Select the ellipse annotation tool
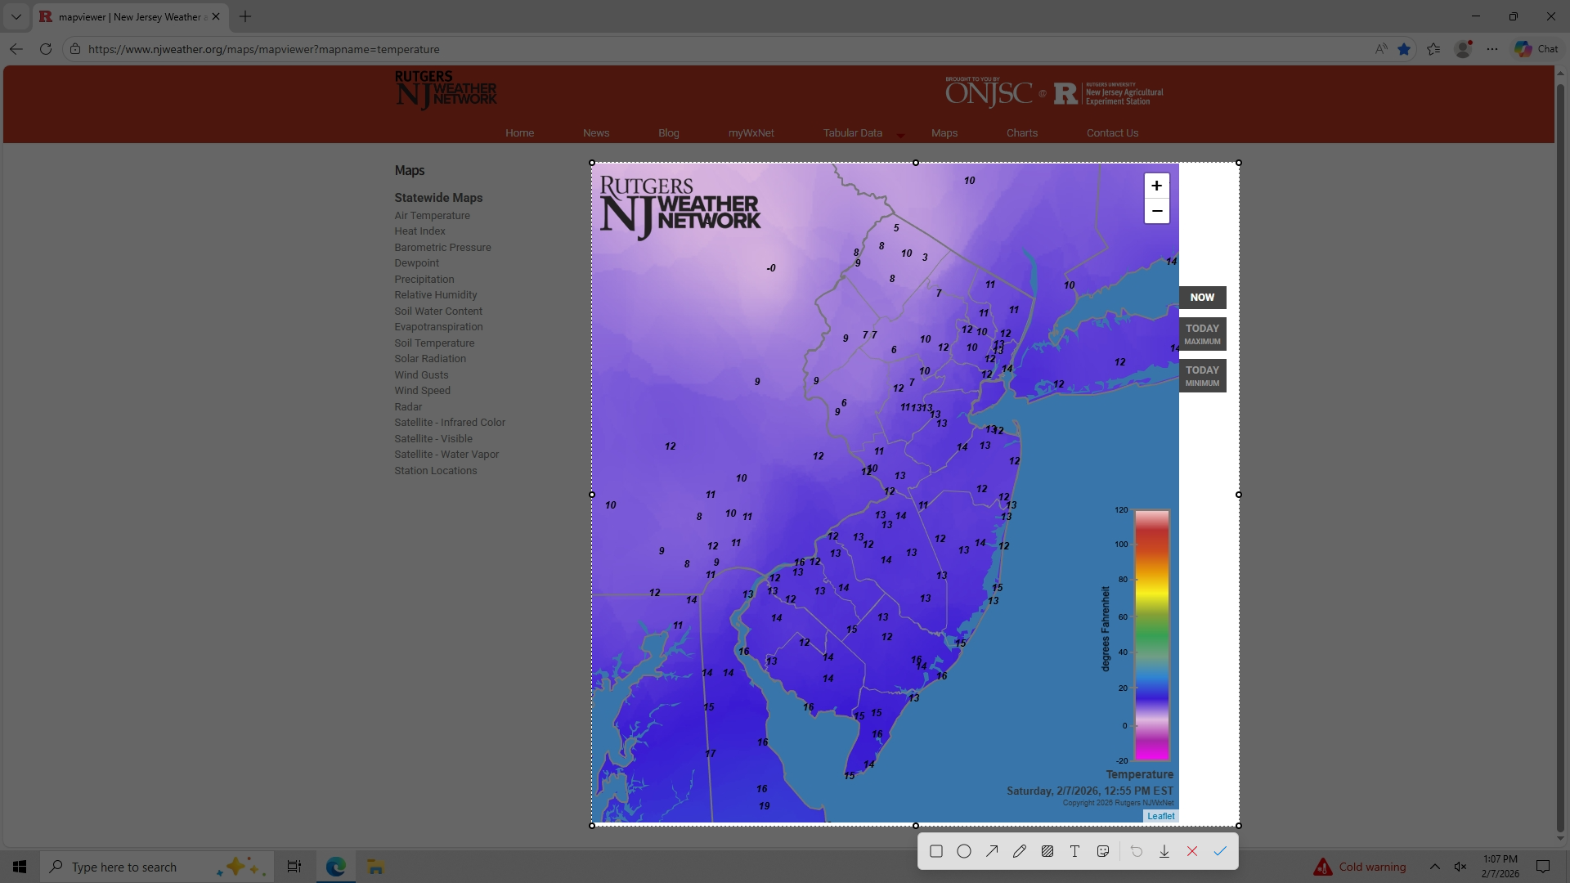This screenshot has width=1570, height=883. tap(964, 851)
